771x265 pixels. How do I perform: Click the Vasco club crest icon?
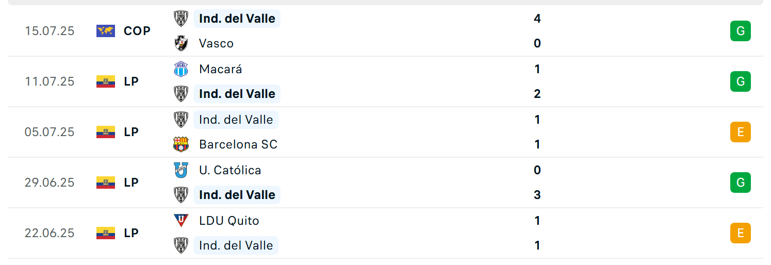[x=181, y=43]
